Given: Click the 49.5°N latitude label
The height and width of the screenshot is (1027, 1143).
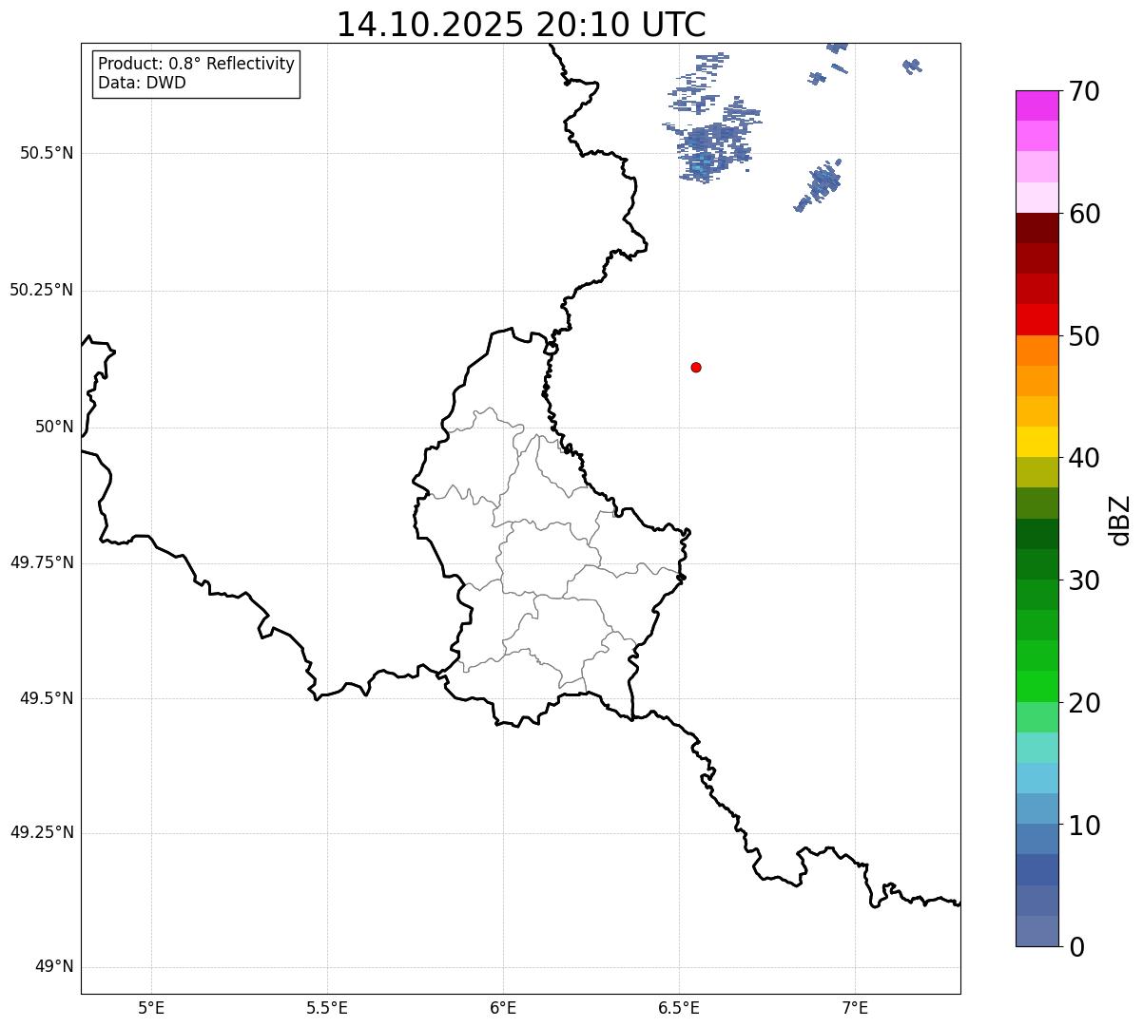Looking at the screenshot, I should click(x=47, y=698).
